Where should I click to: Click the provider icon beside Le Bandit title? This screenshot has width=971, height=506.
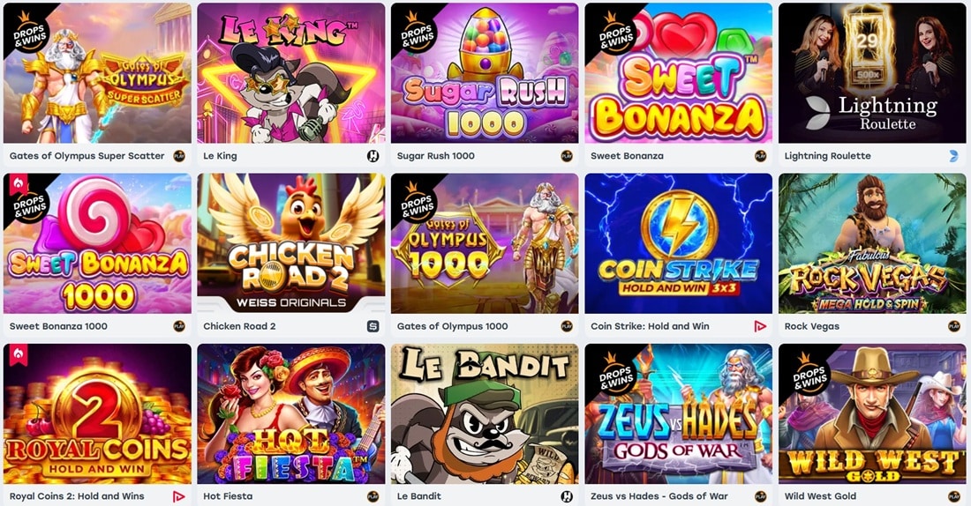pyautogui.click(x=567, y=496)
